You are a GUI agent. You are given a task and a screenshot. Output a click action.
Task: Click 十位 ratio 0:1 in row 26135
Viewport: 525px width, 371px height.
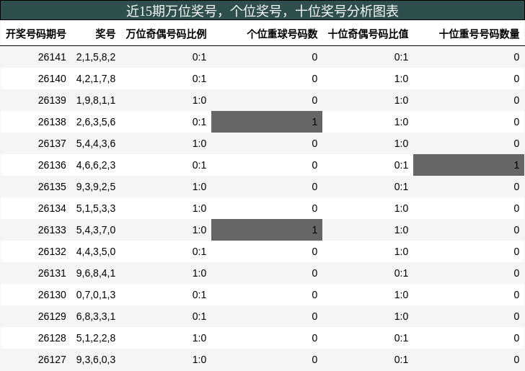(x=401, y=187)
